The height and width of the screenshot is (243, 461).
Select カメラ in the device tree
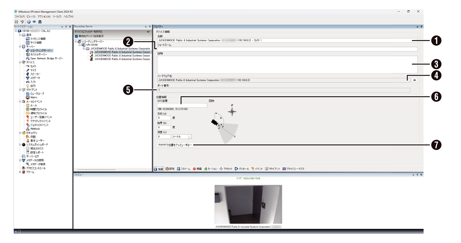(33, 66)
